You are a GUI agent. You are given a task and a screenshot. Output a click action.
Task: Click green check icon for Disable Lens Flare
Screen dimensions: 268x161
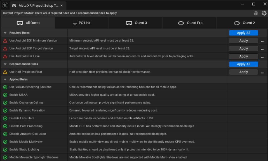click(5, 118)
